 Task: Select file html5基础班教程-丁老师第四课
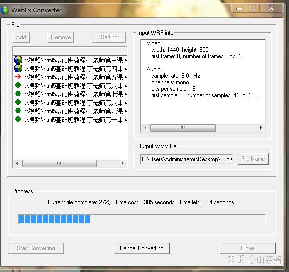tap(75, 69)
